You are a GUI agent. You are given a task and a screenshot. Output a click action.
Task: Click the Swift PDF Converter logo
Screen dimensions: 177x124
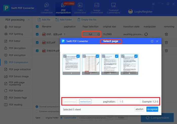tap(6, 8)
